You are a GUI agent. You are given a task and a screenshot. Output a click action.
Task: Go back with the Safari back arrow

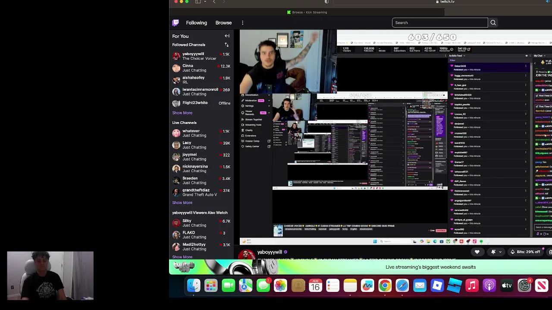(214, 2)
